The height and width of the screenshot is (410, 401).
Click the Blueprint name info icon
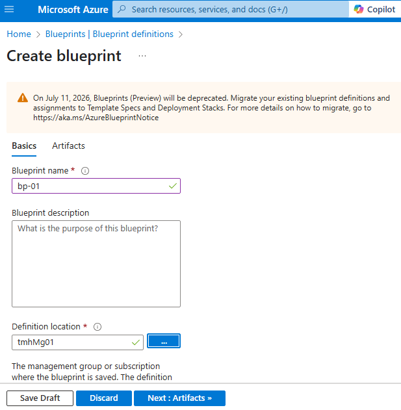85,171
